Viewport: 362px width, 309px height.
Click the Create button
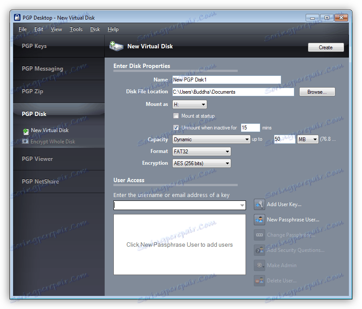coord(326,48)
